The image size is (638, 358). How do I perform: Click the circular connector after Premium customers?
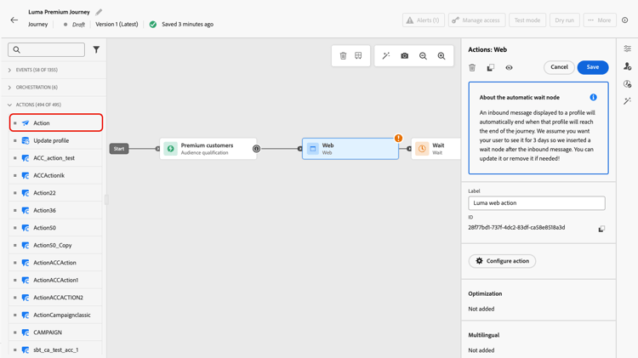pos(256,149)
